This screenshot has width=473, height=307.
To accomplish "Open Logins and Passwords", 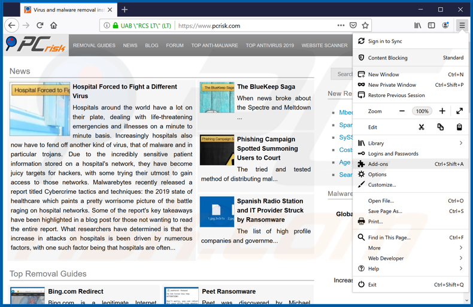I will pos(410,154).
